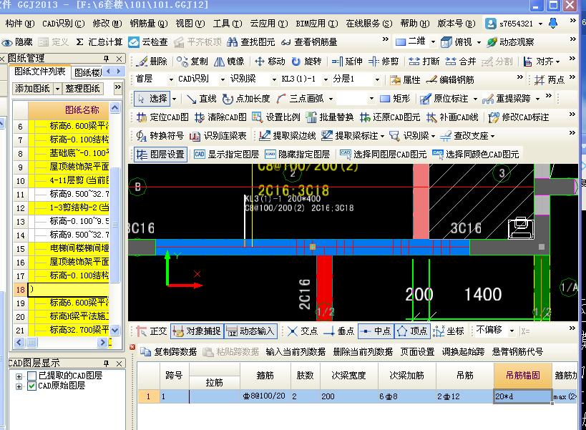Choose the 移动 (move) tool
This screenshot has width=586, height=430.
point(270,62)
